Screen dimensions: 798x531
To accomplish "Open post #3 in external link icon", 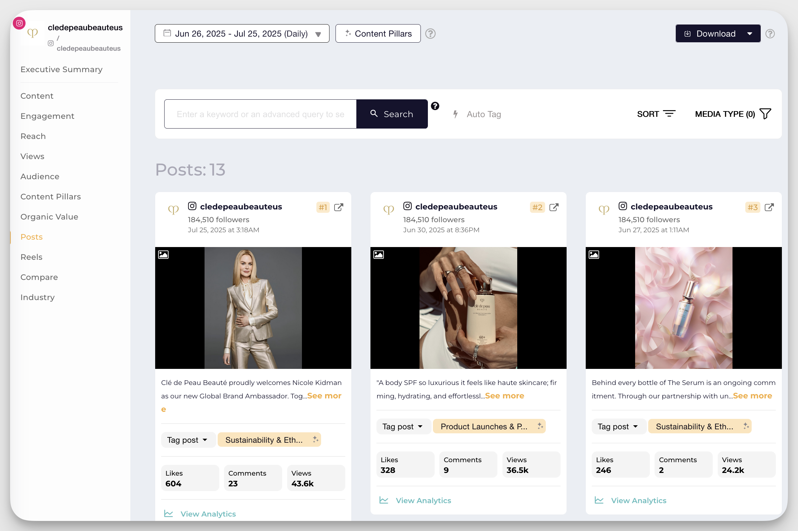I will coord(769,207).
